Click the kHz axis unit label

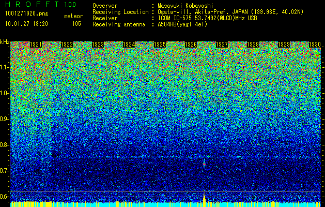(5, 42)
